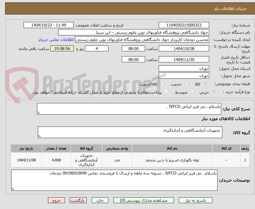
Task: Click resize handle of گروه کالا box
Action: pos(39,136)
